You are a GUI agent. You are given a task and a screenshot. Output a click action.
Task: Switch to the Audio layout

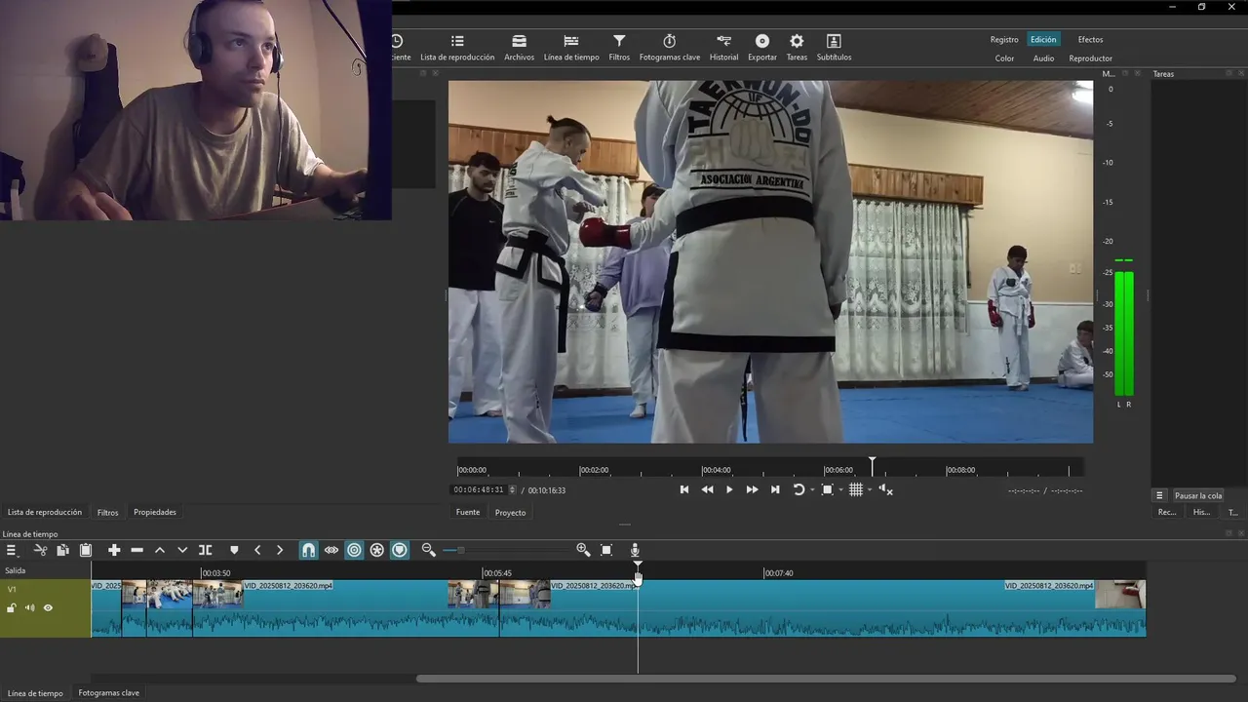1043,58
